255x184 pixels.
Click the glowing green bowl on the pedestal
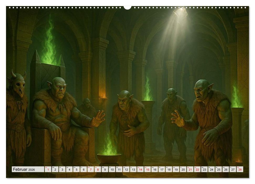coord(109,158)
